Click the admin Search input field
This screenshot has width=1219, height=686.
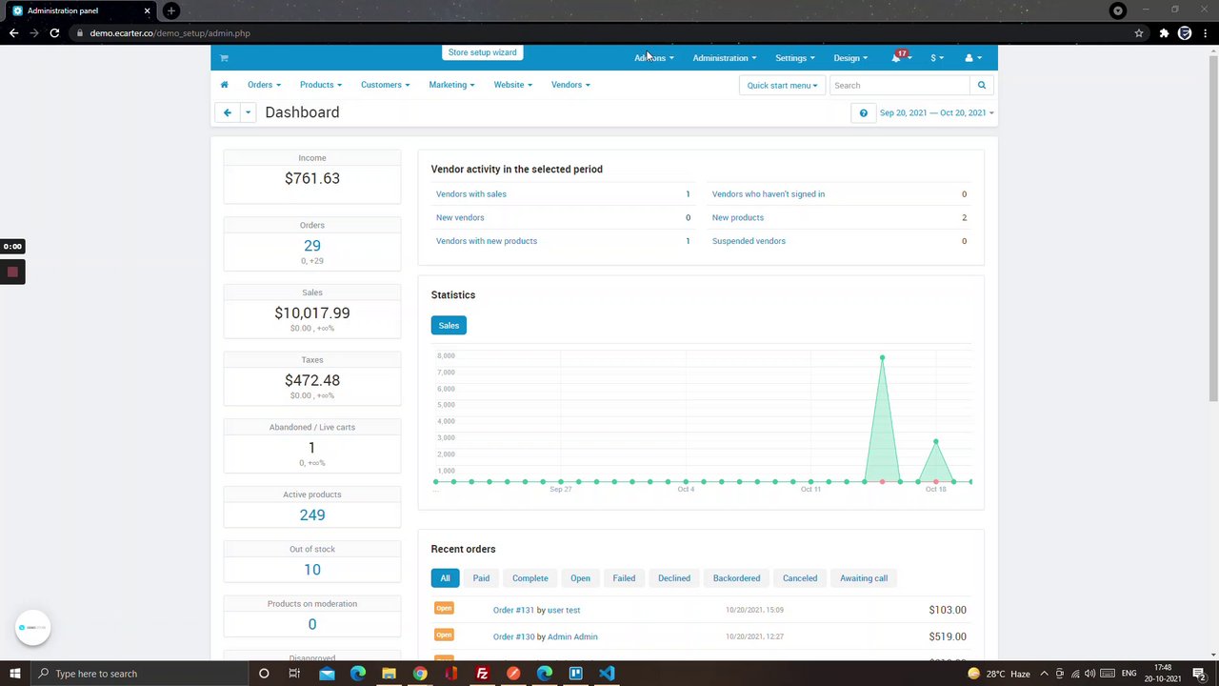[900, 85]
